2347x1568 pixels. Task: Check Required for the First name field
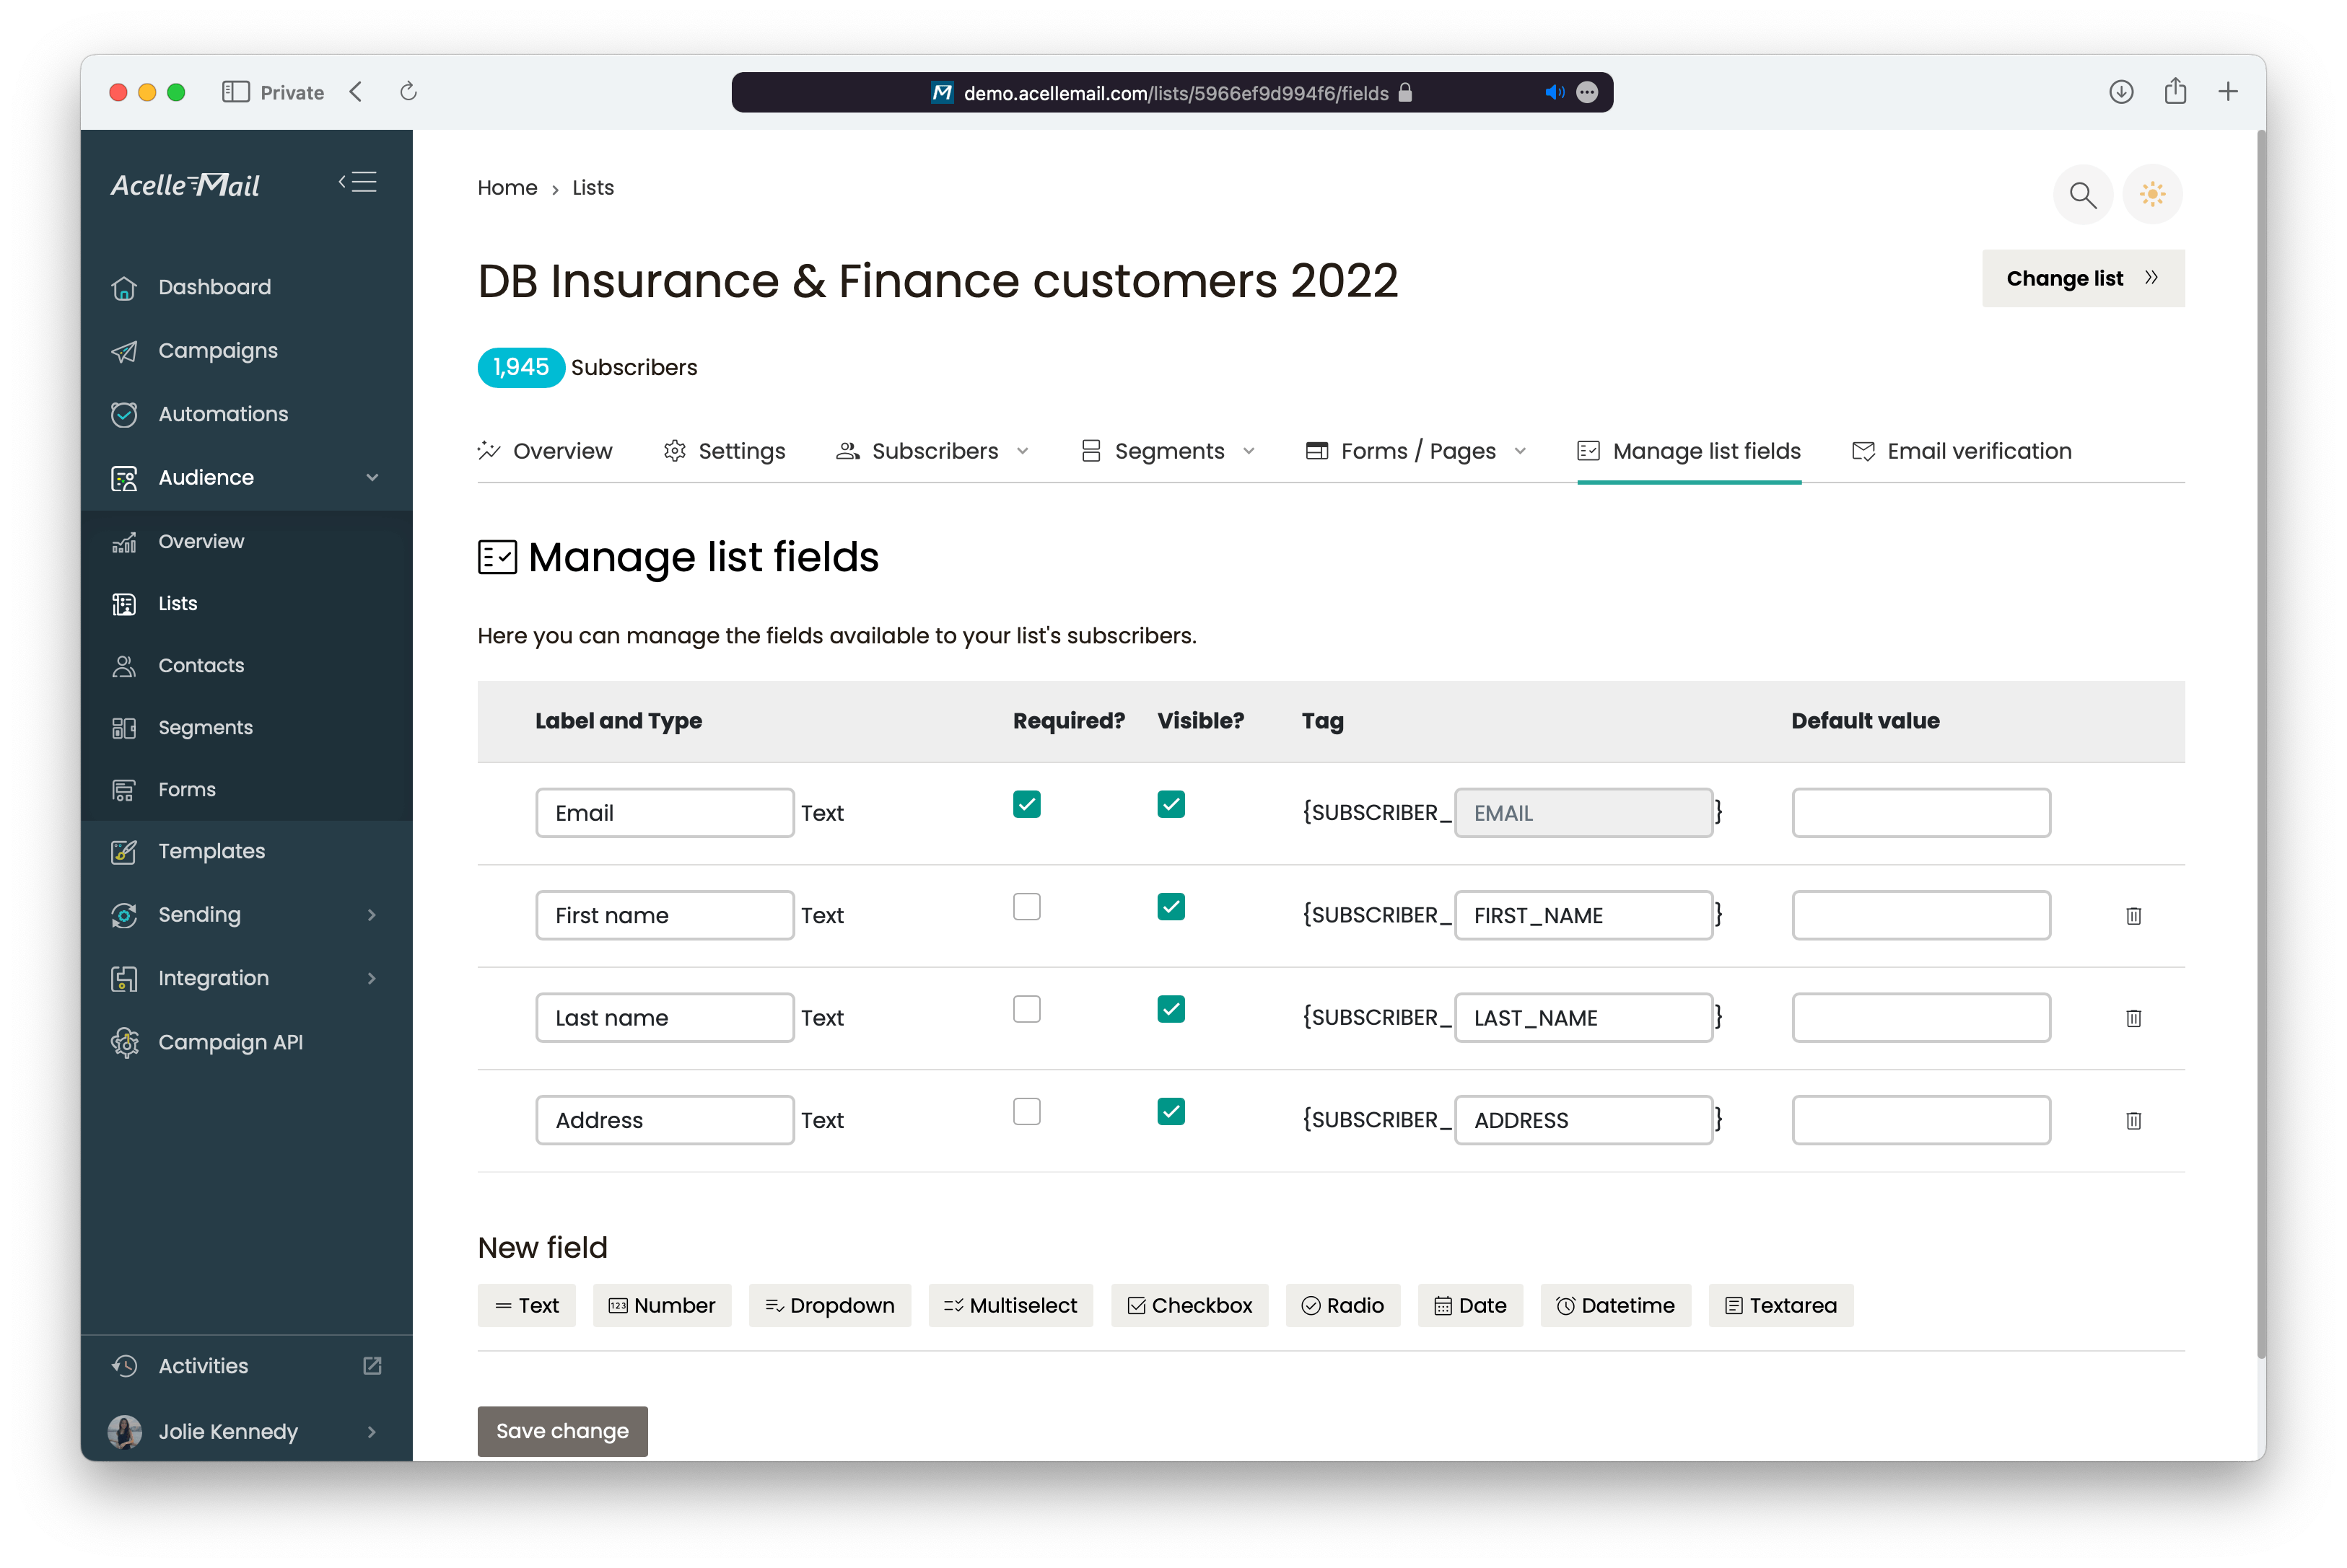(x=1026, y=907)
